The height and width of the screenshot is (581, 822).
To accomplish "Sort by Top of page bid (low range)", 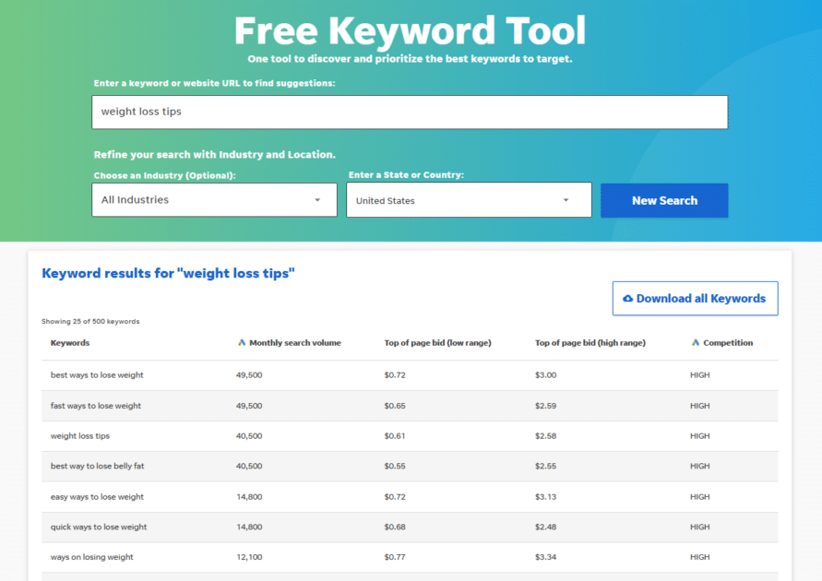I will [x=437, y=343].
